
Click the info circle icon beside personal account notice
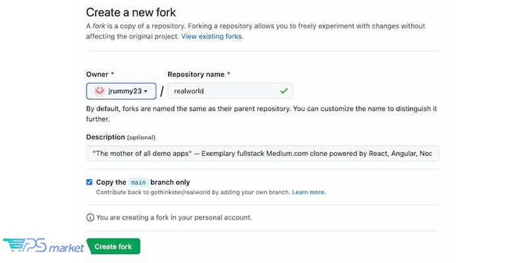[90, 218]
